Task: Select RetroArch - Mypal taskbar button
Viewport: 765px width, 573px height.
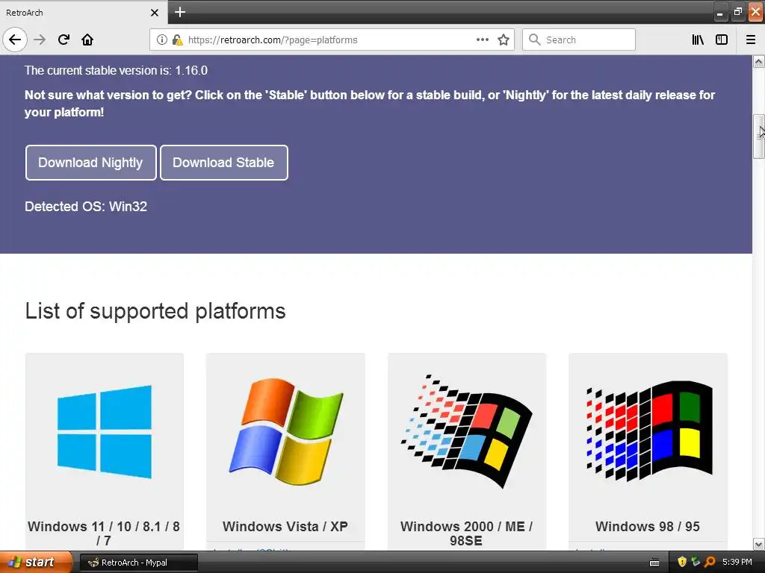Action: tap(139, 563)
